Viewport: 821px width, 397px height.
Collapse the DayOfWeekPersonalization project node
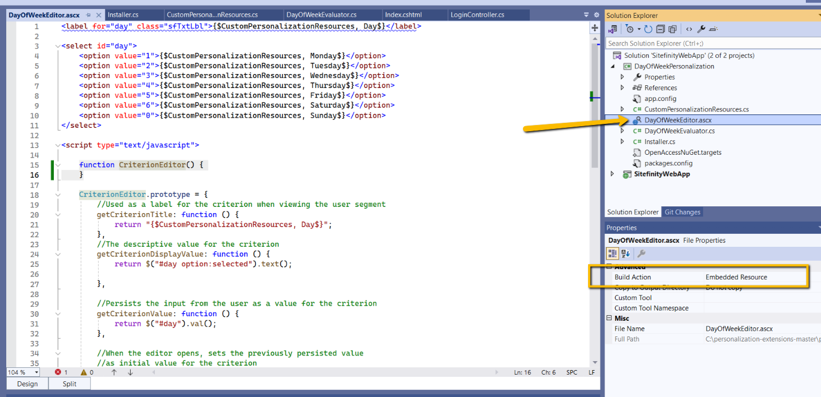613,66
